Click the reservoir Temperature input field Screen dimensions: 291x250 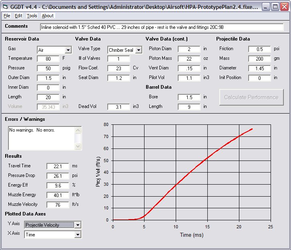coord(48,59)
